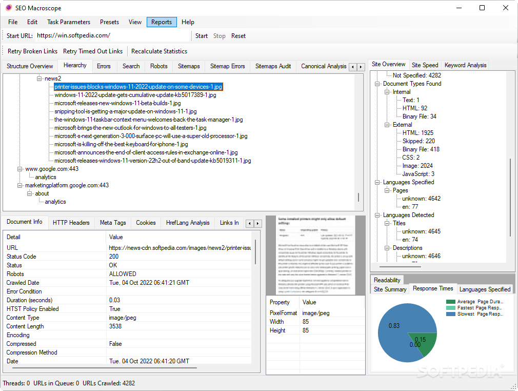Switch to the Readability tab
Image resolution: width=518 pixels, height=391 pixels.
tap(387, 280)
